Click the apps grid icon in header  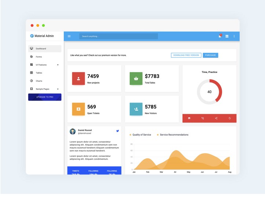coord(227,36)
